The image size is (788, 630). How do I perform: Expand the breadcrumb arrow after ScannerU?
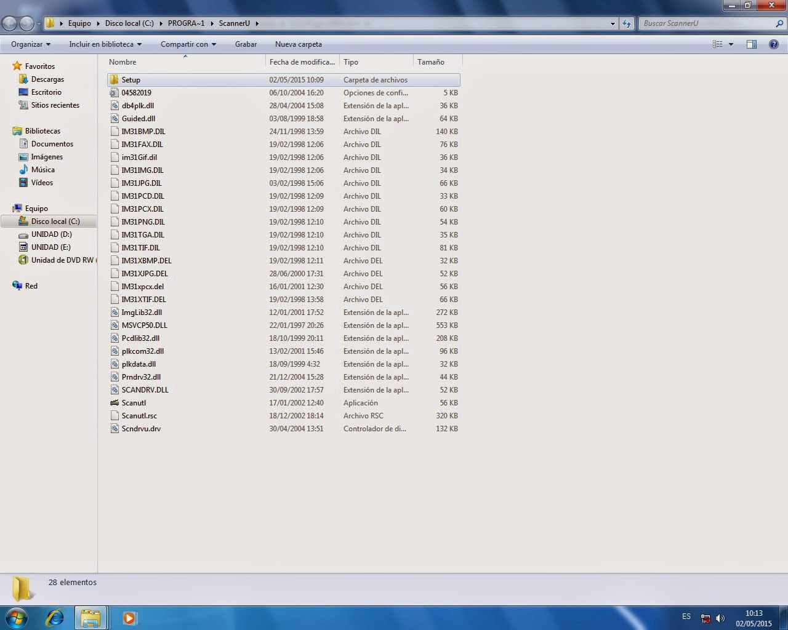click(x=257, y=23)
